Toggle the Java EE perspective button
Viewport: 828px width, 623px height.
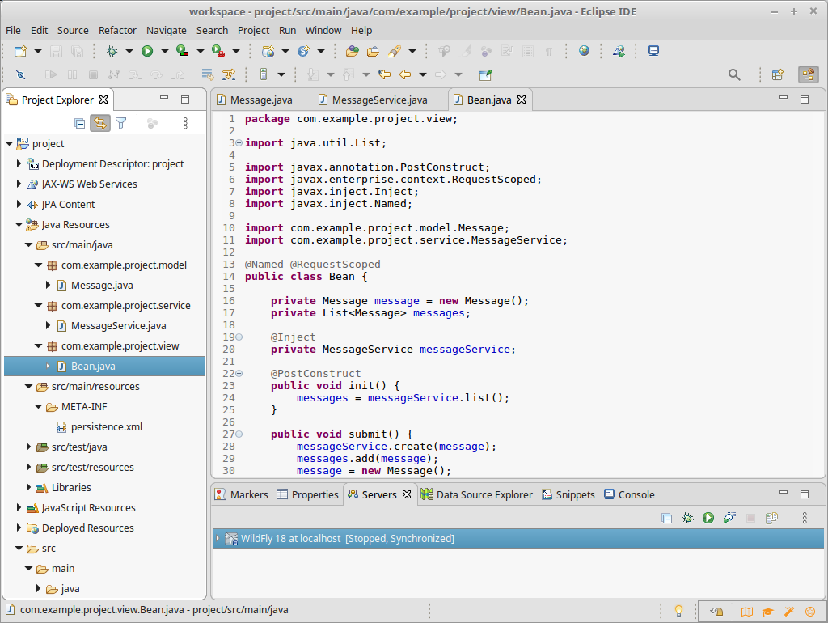pyautogui.click(x=808, y=74)
